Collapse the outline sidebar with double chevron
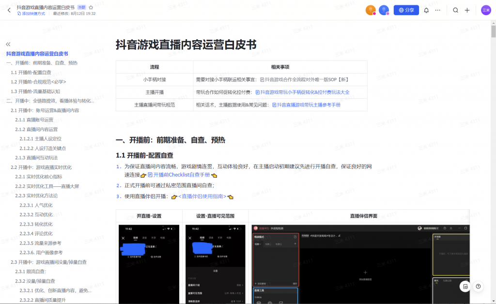The image size is (496, 304). pos(8,44)
